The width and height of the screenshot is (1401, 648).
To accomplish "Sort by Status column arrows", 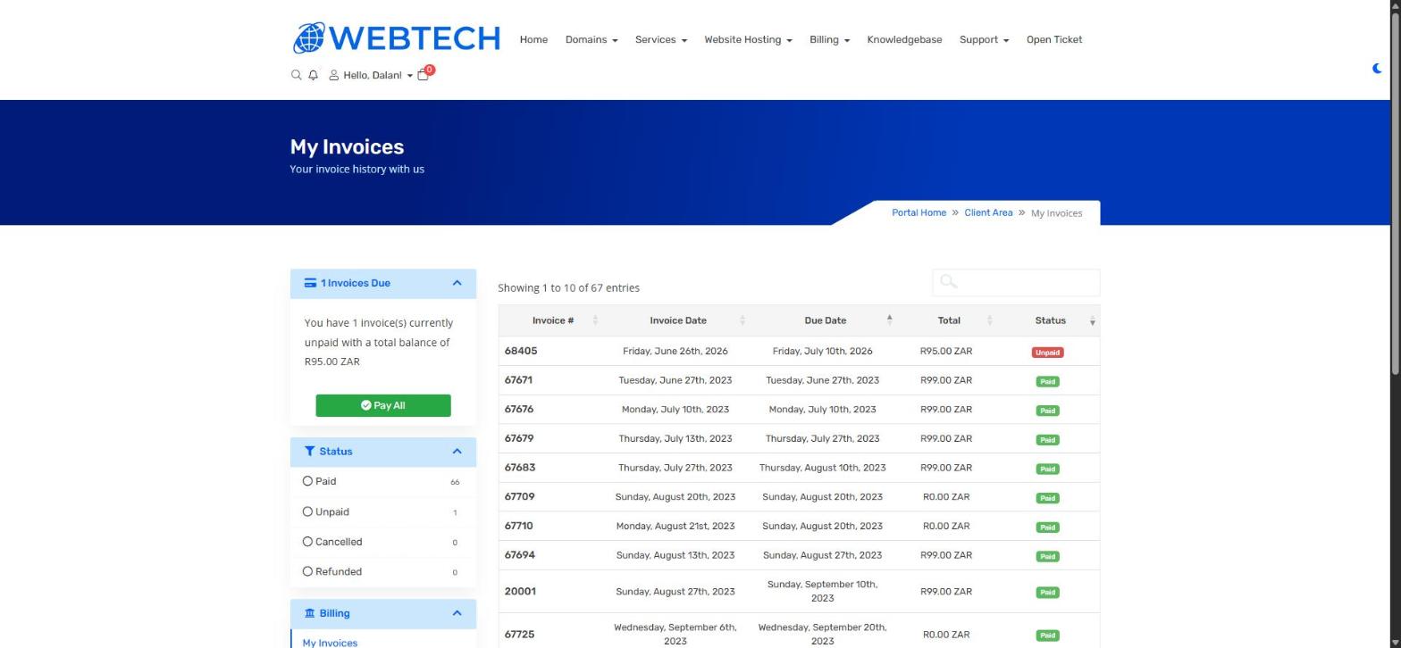I will (1092, 320).
